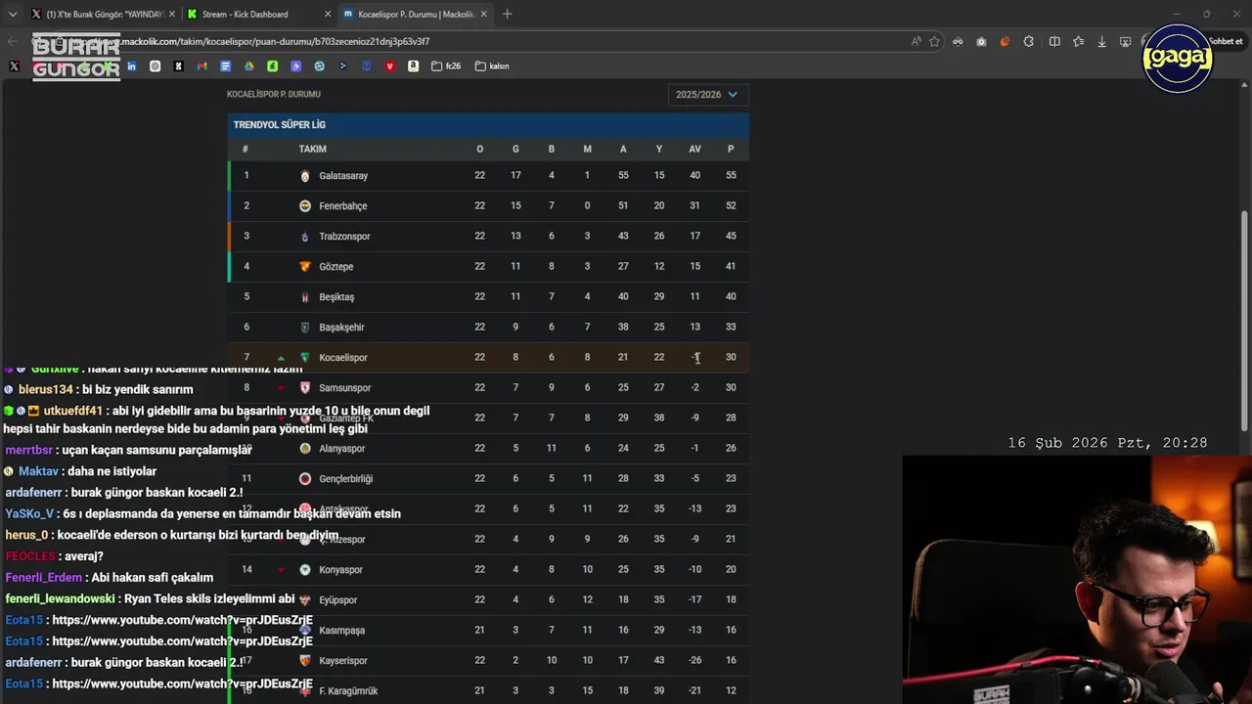Click the Fenerbahçe team logo
This screenshot has height=704, width=1252.
click(305, 206)
